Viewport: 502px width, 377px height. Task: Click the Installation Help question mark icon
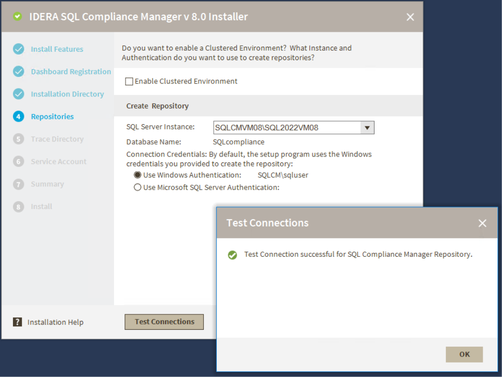coord(17,322)
